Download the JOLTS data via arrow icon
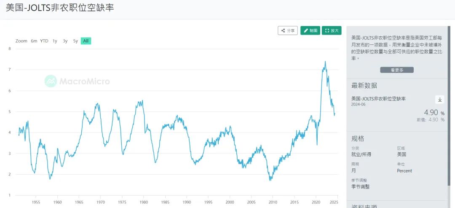455x208 pixels. (439, 100)
